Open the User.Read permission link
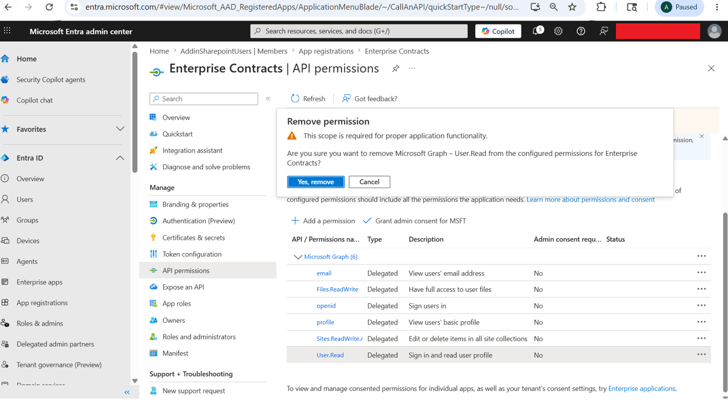This screenshot has height=403, width=728. point(330,355)
